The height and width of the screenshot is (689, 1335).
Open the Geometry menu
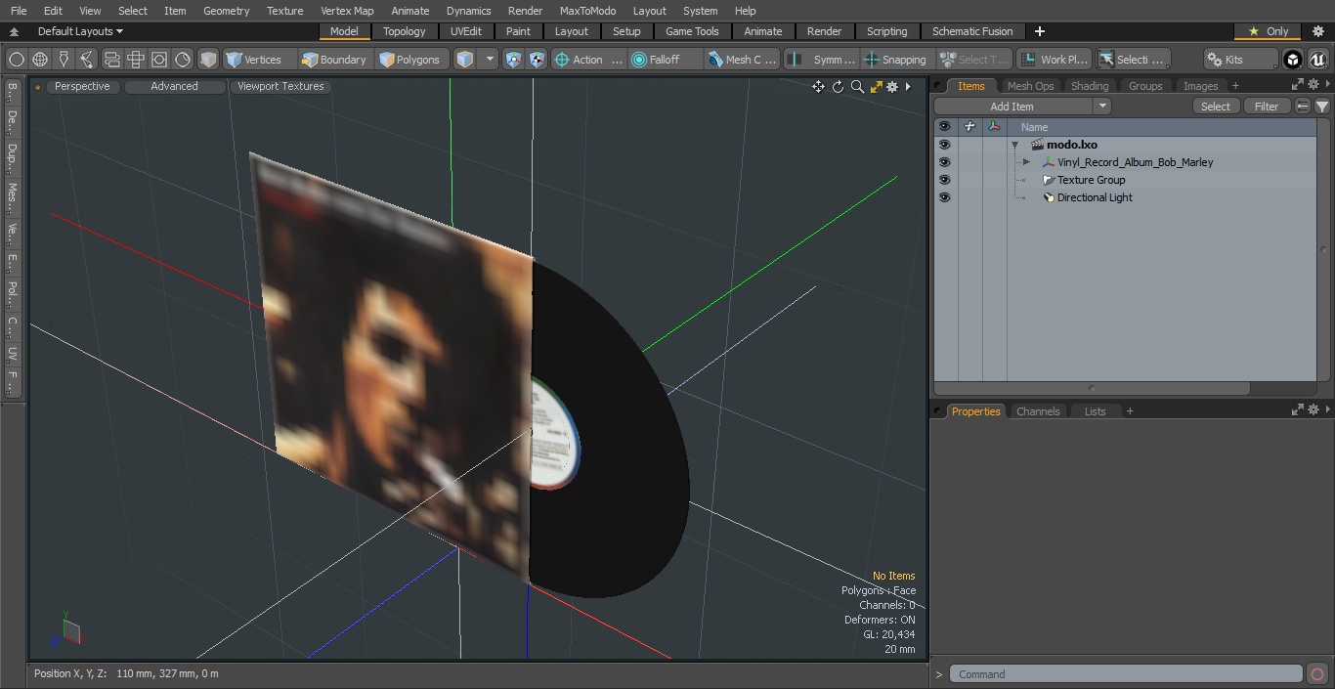[x=226, y=11]
